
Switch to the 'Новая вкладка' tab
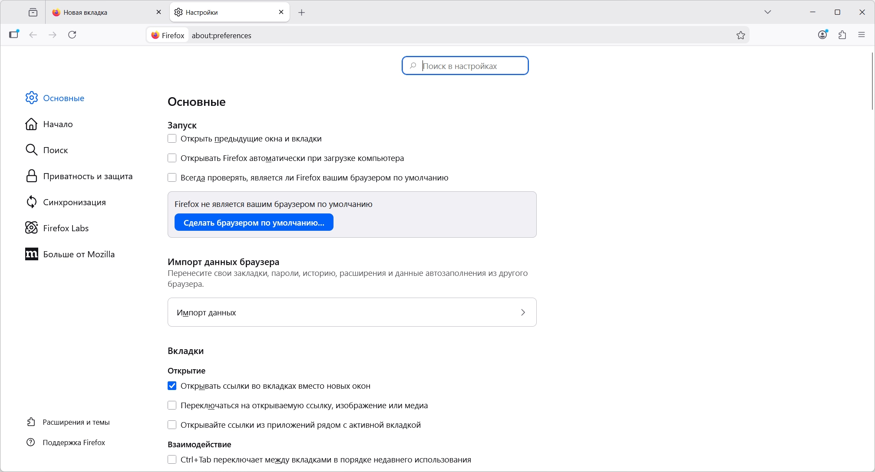click(x=100, y=13)
